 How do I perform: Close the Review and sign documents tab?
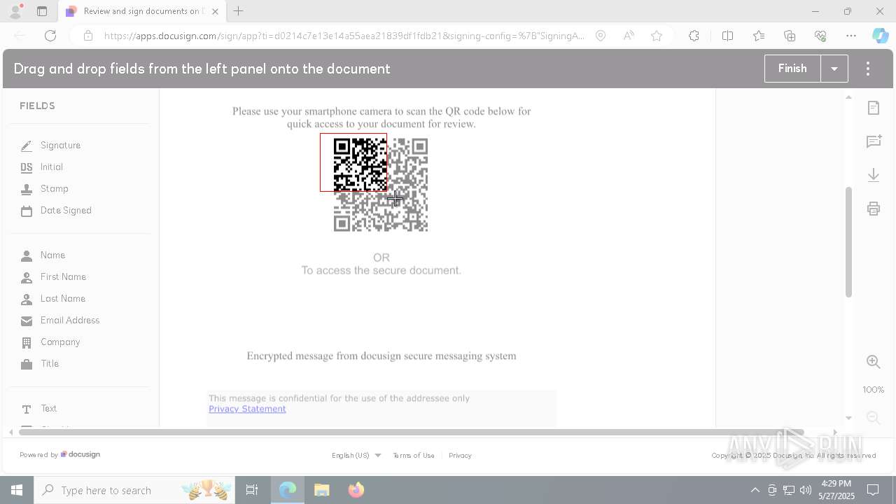215,11
